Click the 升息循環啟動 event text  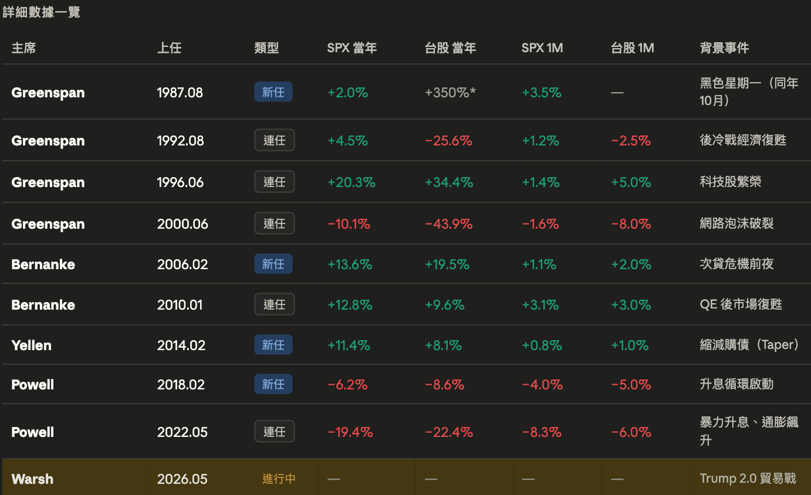[736, 384]
